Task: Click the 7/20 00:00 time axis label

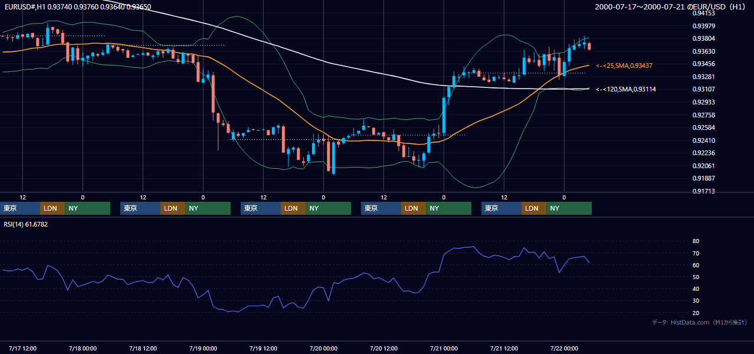Action: coord(324,349)
